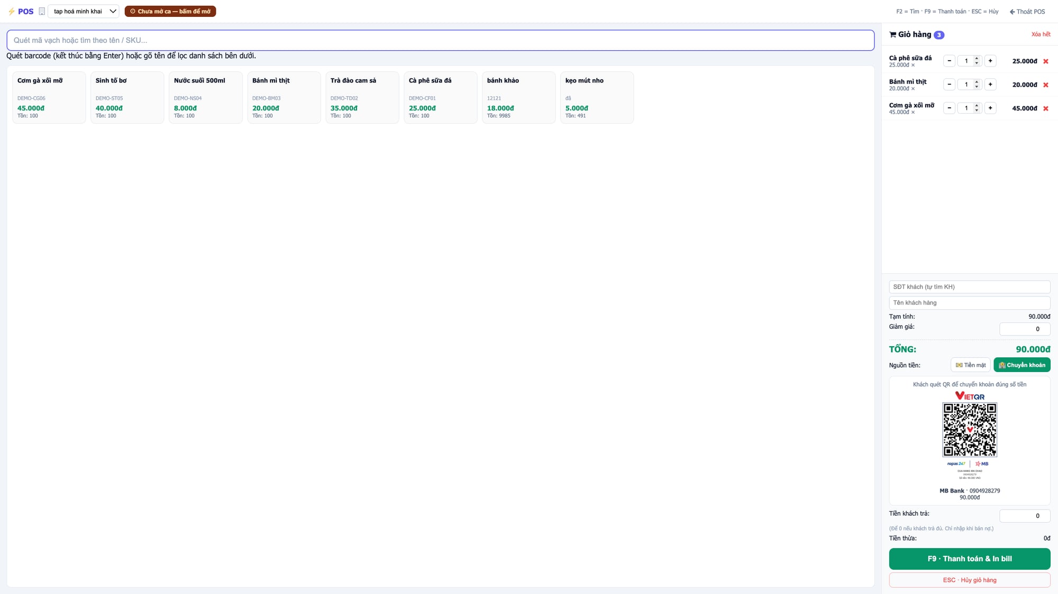Click 'ESC · Hủy giỏ hàng' button
1058x594 pixels.
(970, 580)
